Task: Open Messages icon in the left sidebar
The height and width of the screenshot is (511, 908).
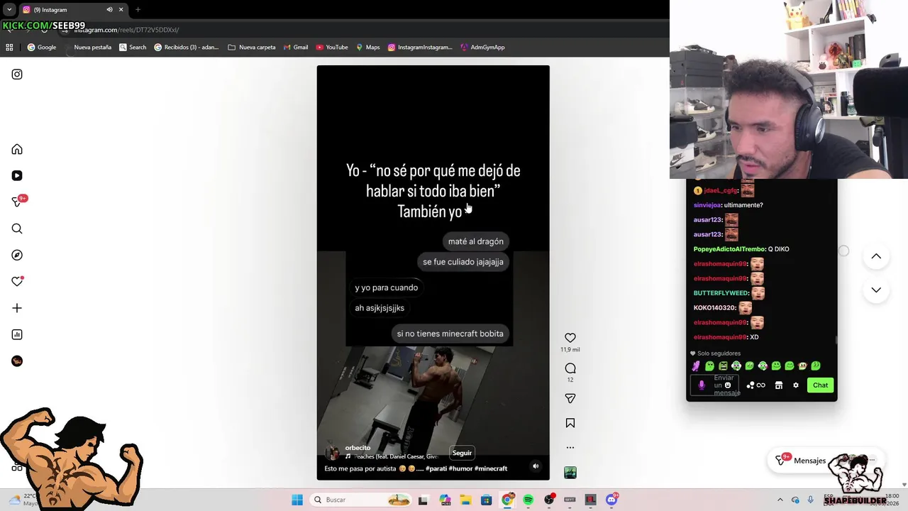Action: pyautogui.click(x=17, y=202)
